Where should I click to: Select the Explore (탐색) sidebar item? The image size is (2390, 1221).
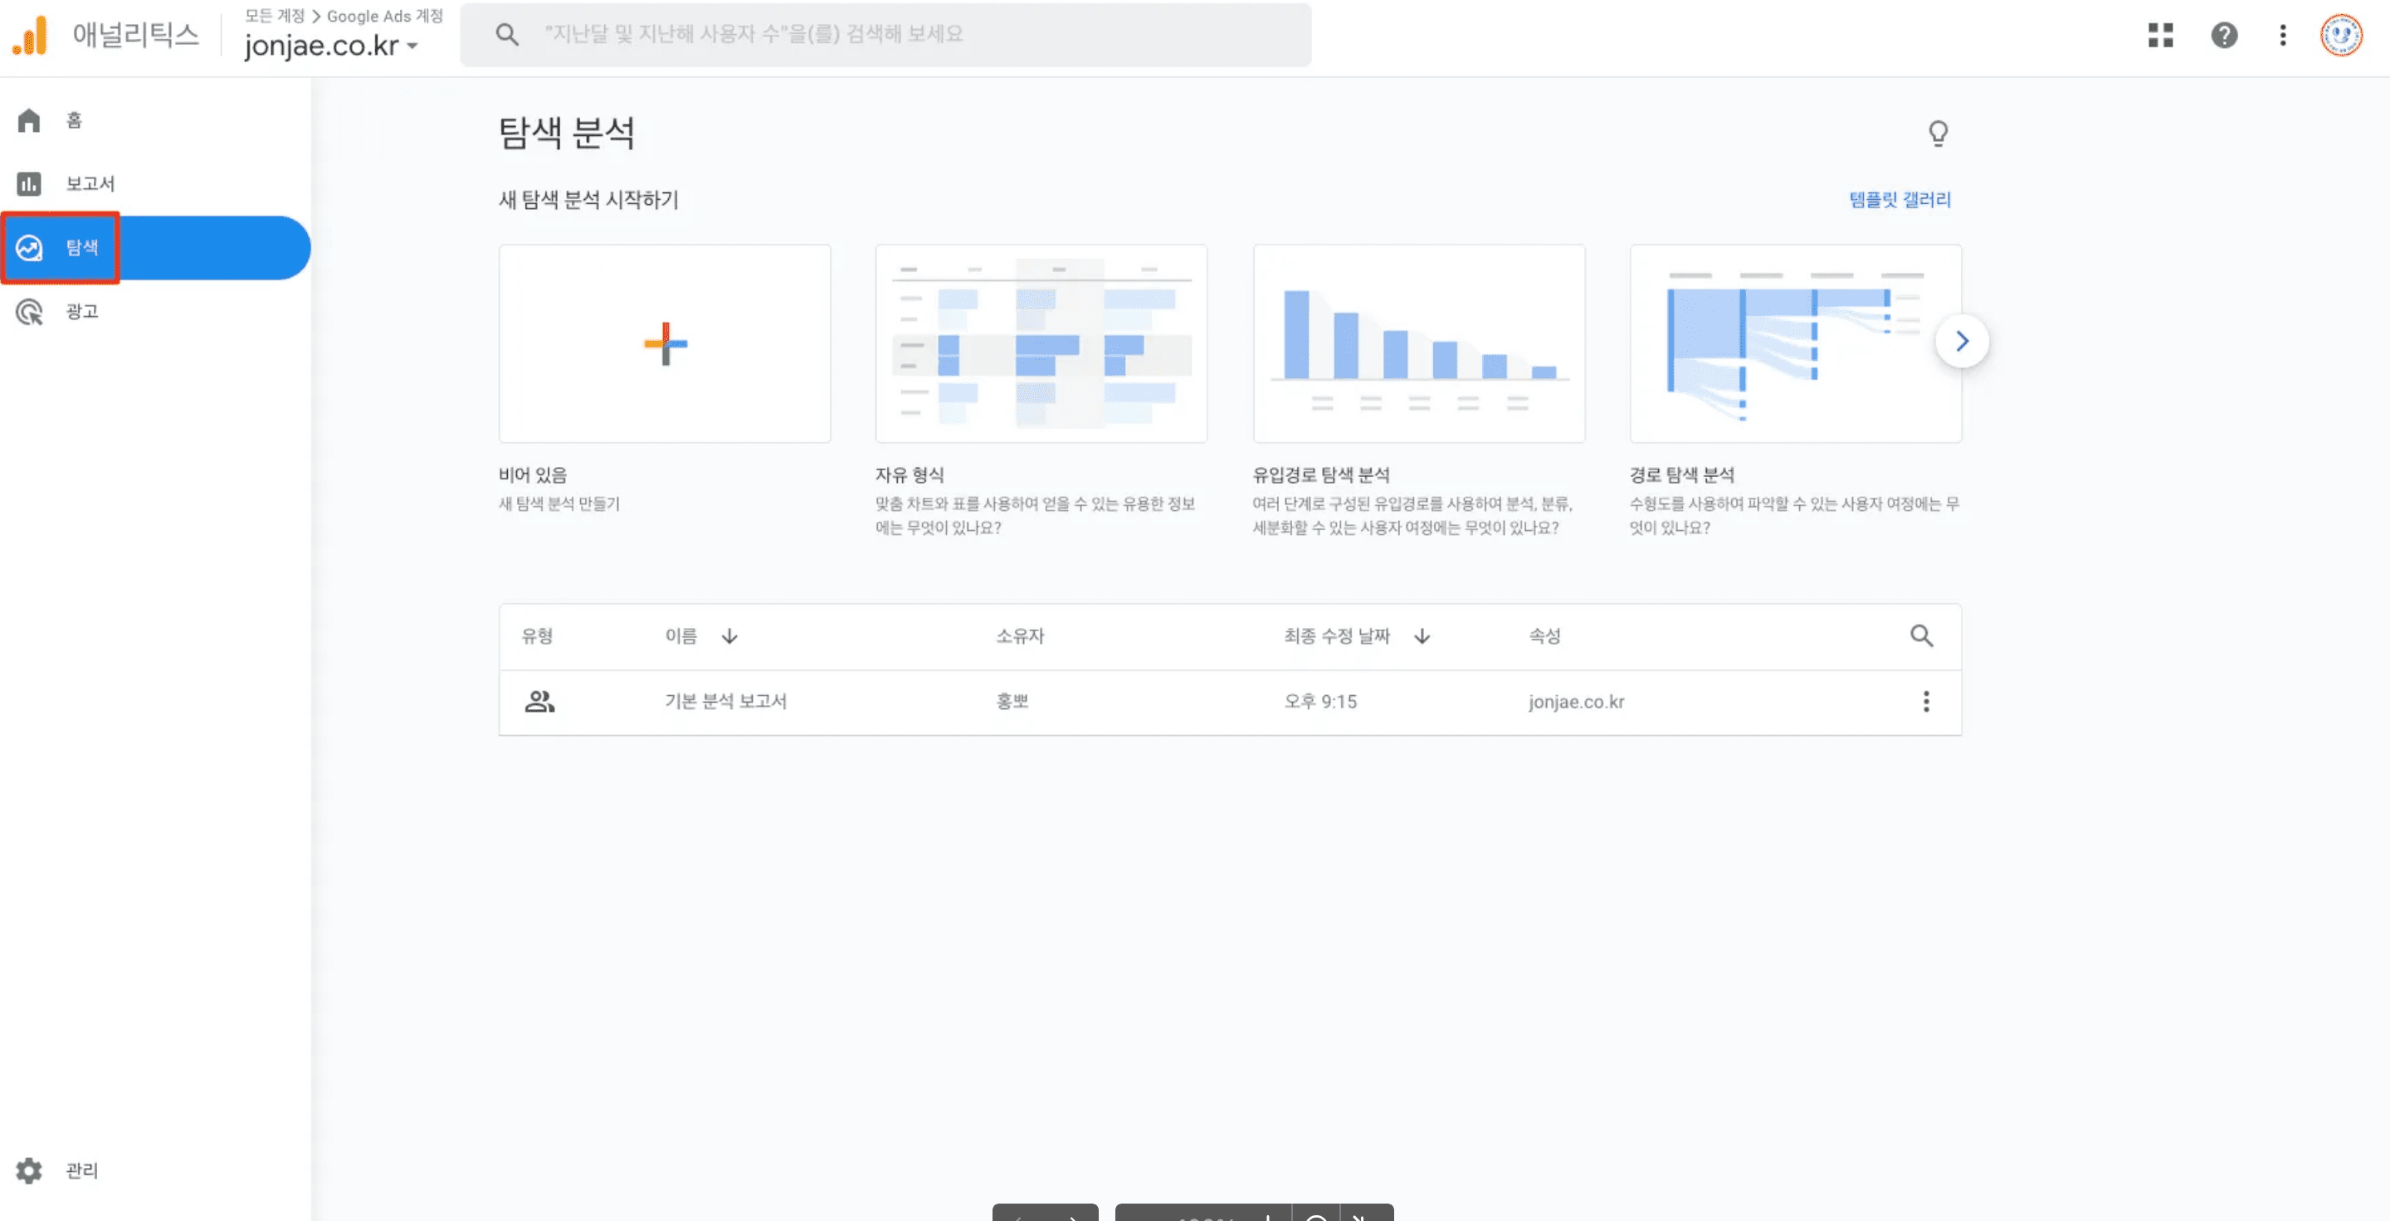click(81, 247)
